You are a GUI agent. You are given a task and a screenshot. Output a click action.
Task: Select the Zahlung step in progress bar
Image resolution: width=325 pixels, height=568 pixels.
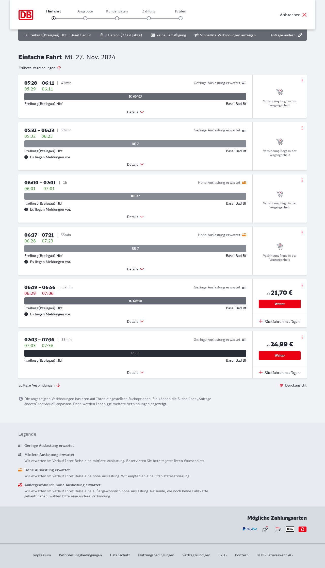149,18
